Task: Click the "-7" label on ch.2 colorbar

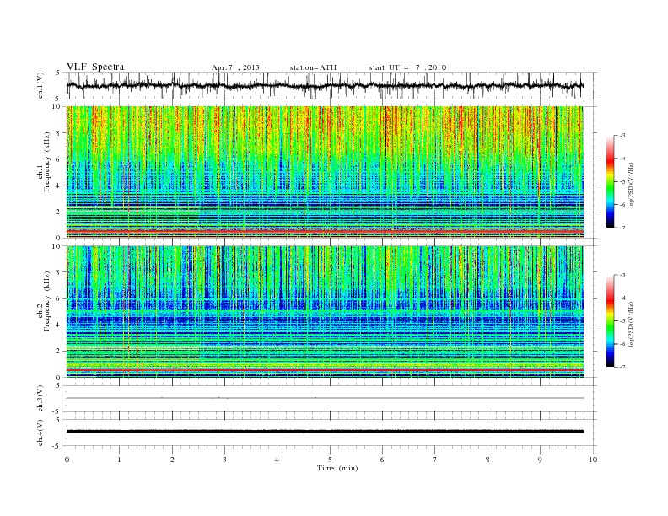Action: pos(622,367)
